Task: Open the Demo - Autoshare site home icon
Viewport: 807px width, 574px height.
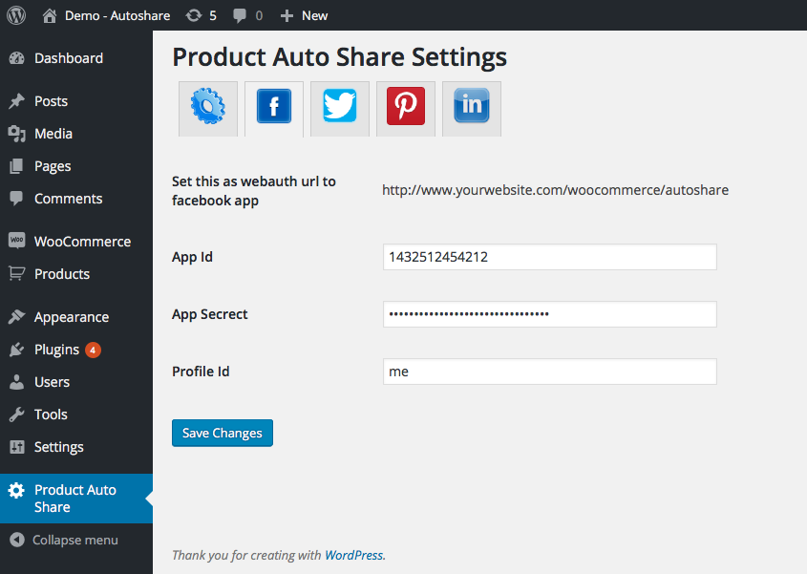Action: pyautogui.click(x=50, y=16)
